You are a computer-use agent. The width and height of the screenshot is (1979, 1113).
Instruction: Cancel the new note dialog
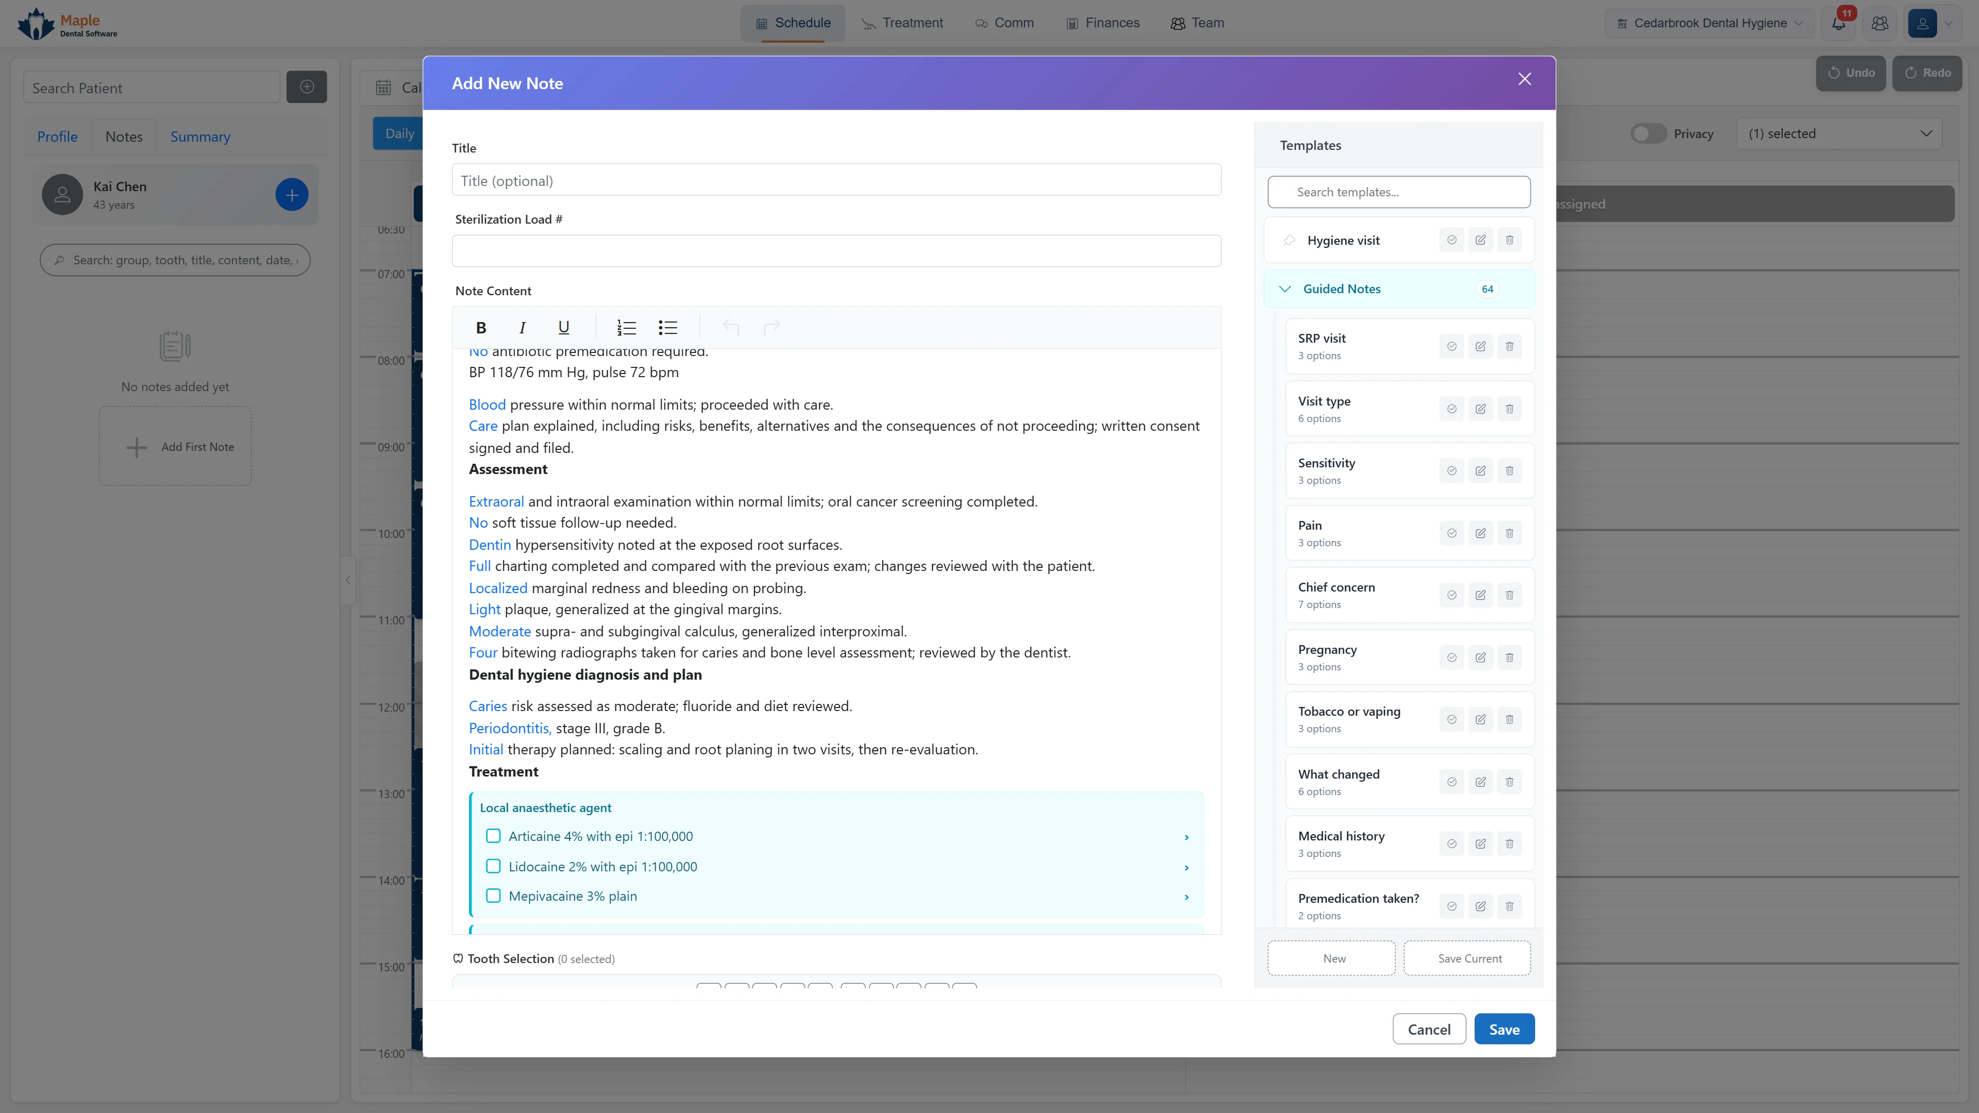click(1429, 1030)
